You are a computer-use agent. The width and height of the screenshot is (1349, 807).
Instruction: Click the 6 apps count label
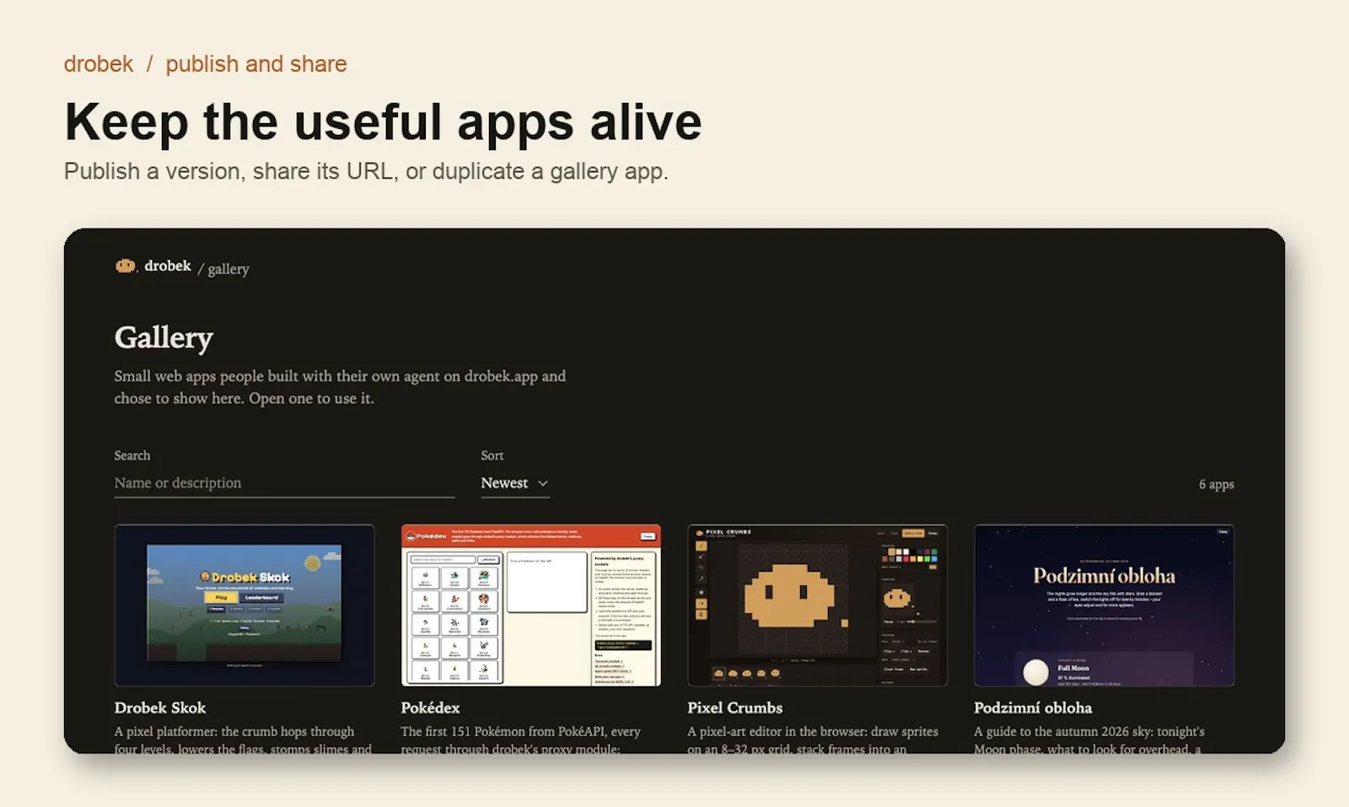coord(1217,484)
